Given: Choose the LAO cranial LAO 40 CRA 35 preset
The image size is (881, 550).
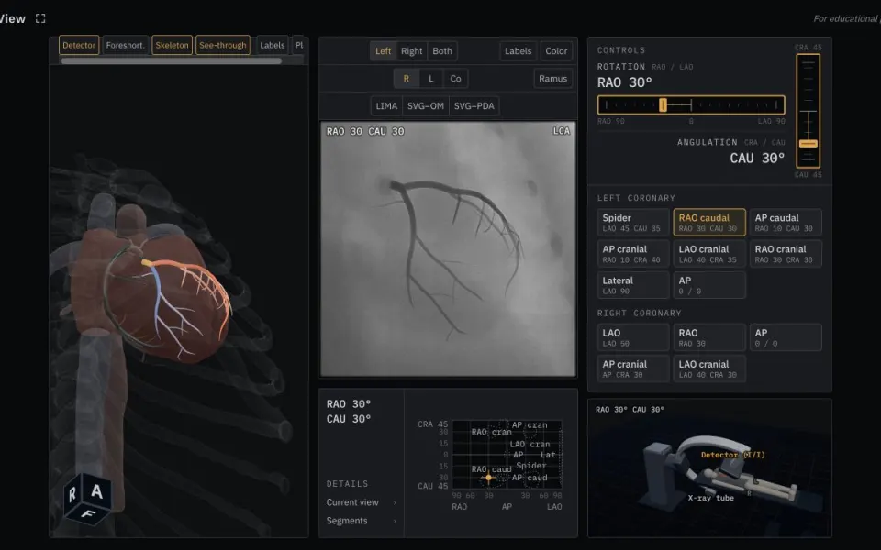Looking at the screenshot, I should point(709,254).
